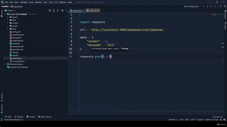Viewport: 227px width, 127px height.
Task: Go to previous highlighted error arrow
Action: [x=219, y=14]
